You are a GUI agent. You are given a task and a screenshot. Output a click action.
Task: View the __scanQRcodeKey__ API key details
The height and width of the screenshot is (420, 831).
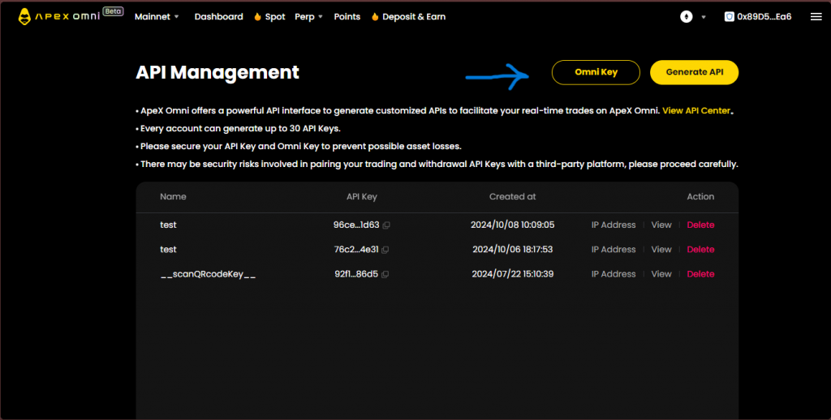tap(661, 274)
